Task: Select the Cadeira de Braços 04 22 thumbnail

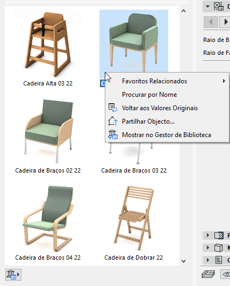Action: (x=48, y=218)
